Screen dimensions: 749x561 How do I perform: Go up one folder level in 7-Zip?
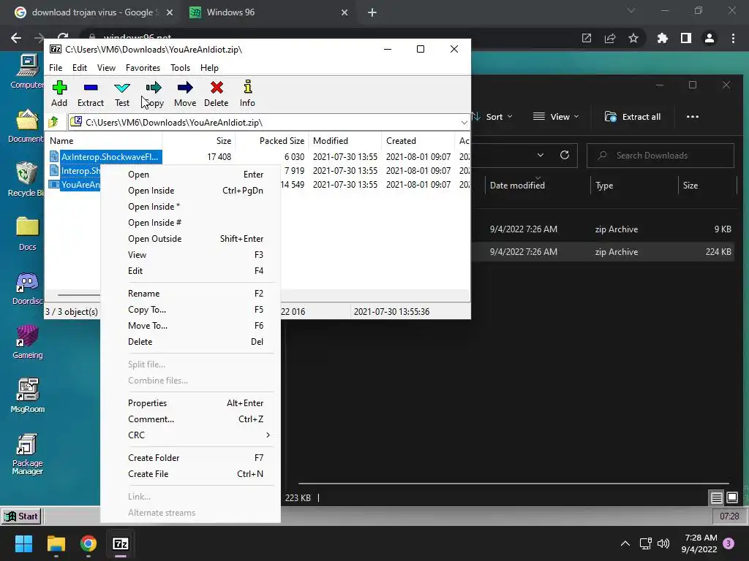tap(53, 122)
